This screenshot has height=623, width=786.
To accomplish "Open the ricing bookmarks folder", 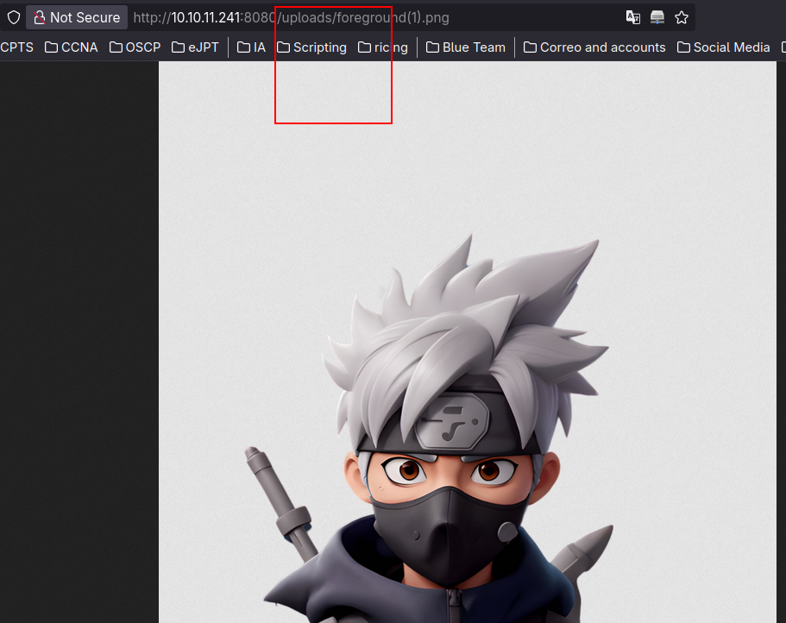I will pos(383,47).
